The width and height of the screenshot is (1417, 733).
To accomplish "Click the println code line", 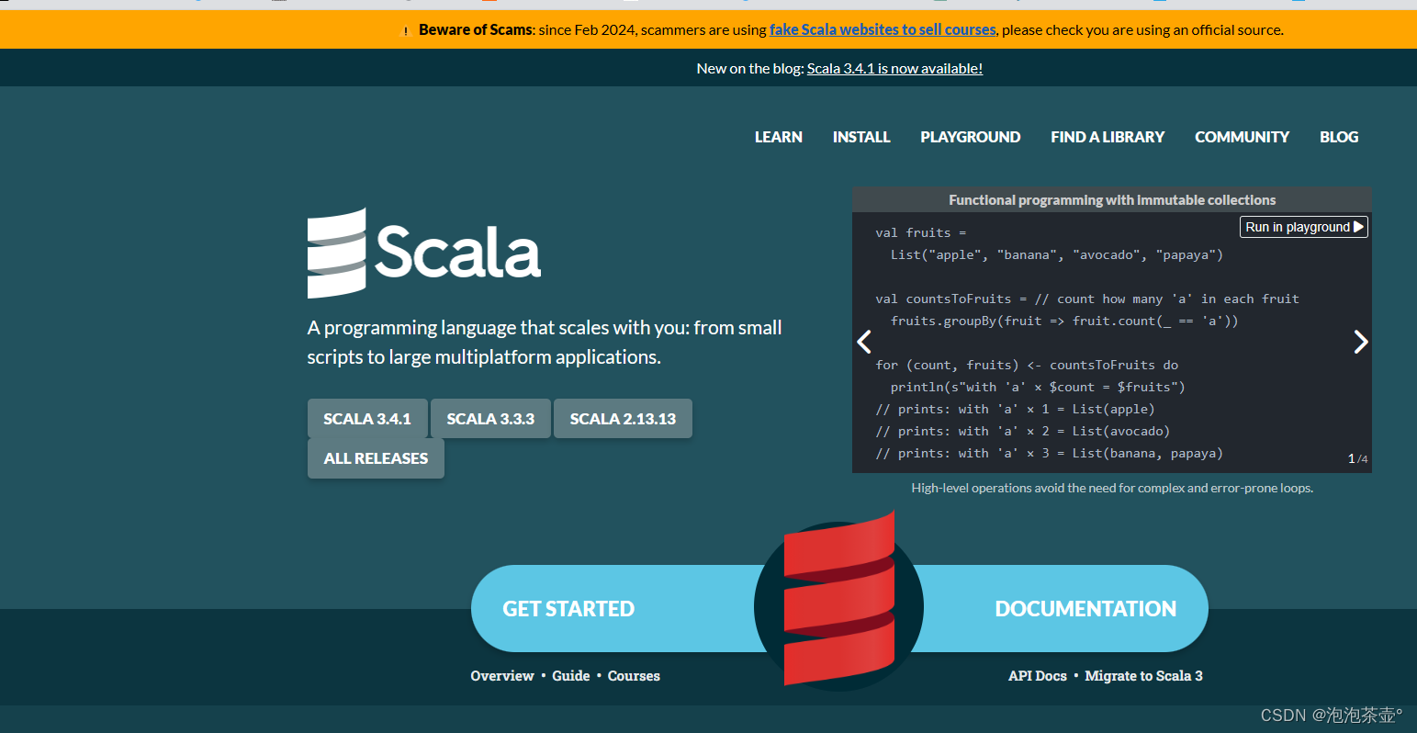I will click(1038, 388).
